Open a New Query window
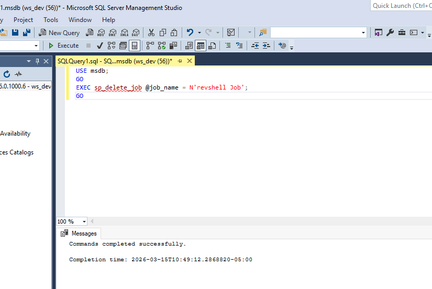This screenshot has width=432, height=289. click(59, 32)
